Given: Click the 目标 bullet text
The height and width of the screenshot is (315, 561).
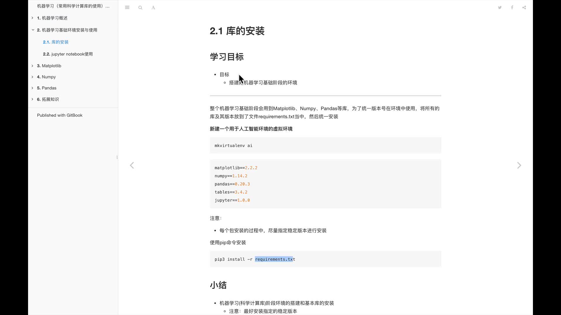Looking at the screenshot, I should pyautogui.click(x=224, y=75).
